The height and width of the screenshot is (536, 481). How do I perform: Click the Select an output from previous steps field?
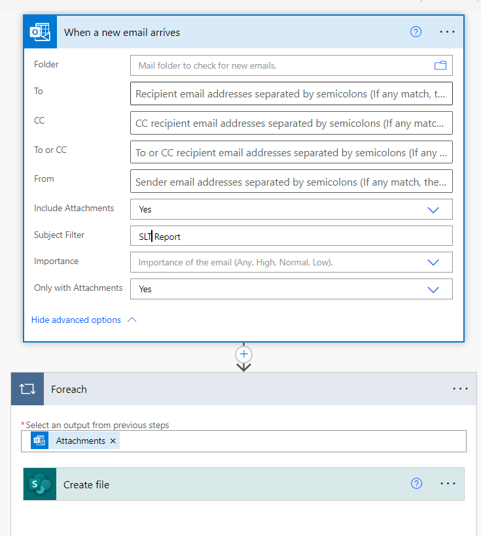243,441
